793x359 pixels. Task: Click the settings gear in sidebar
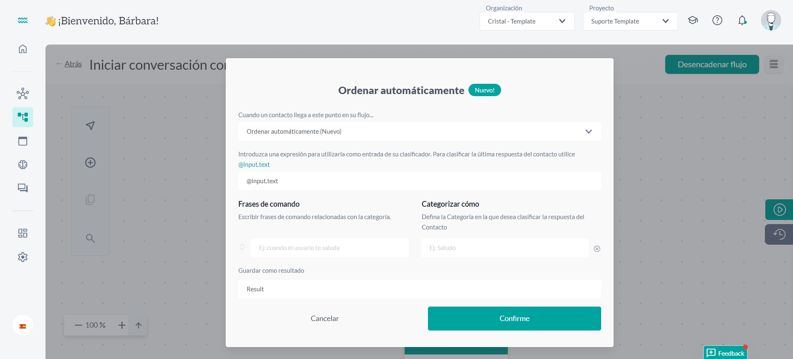pos(23,257)
